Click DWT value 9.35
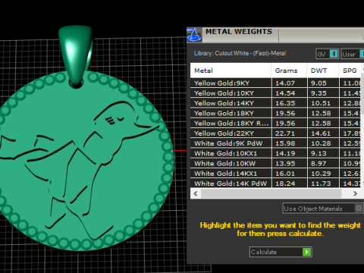This screenshot has height=273, width=364. (318, 93)
